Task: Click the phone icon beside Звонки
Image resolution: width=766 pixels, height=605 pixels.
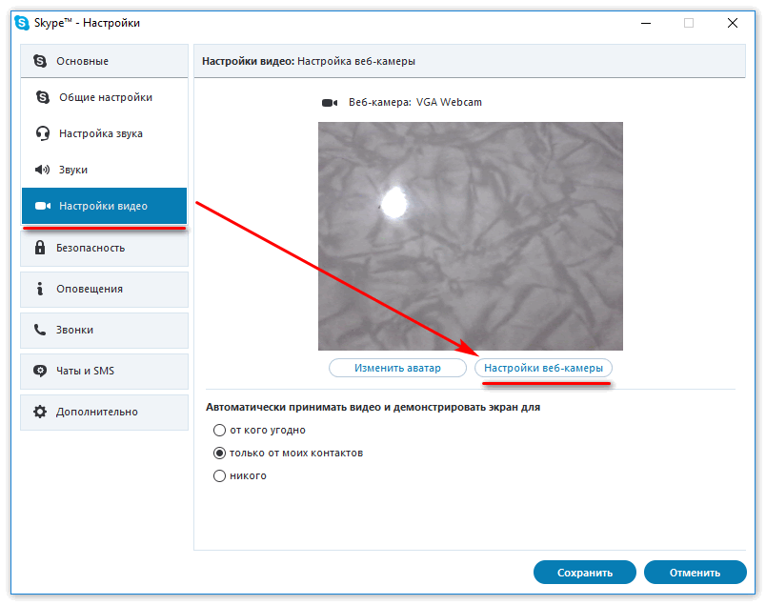Action: (x=40, y=330)
